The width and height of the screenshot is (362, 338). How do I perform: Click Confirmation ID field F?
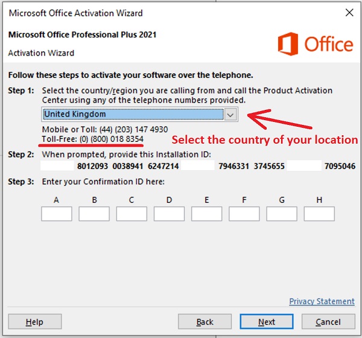tap(244, 214)
